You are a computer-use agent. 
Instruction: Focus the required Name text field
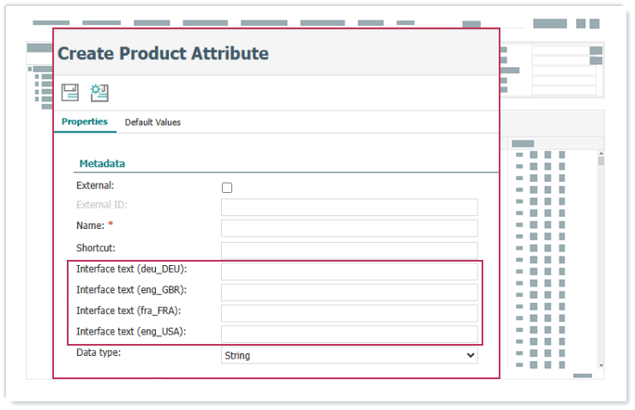coord(349,227)
